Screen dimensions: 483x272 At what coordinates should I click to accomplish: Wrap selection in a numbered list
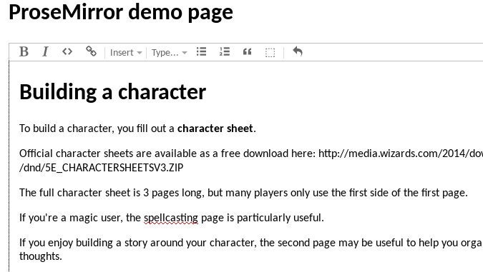click(225, 51)
